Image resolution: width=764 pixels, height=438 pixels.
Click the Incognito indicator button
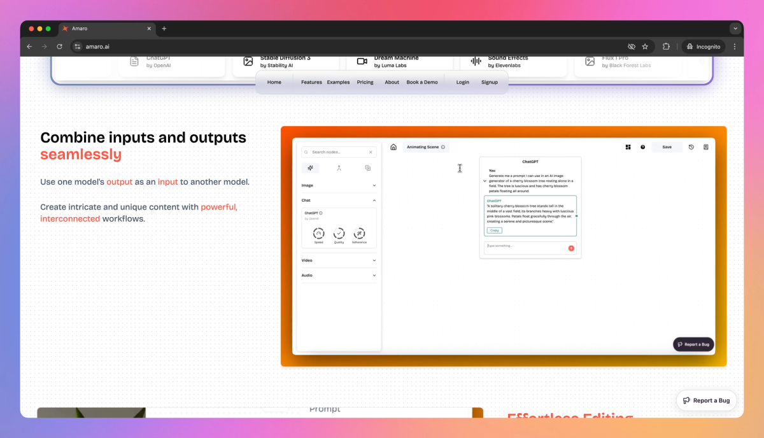[704, 46]
